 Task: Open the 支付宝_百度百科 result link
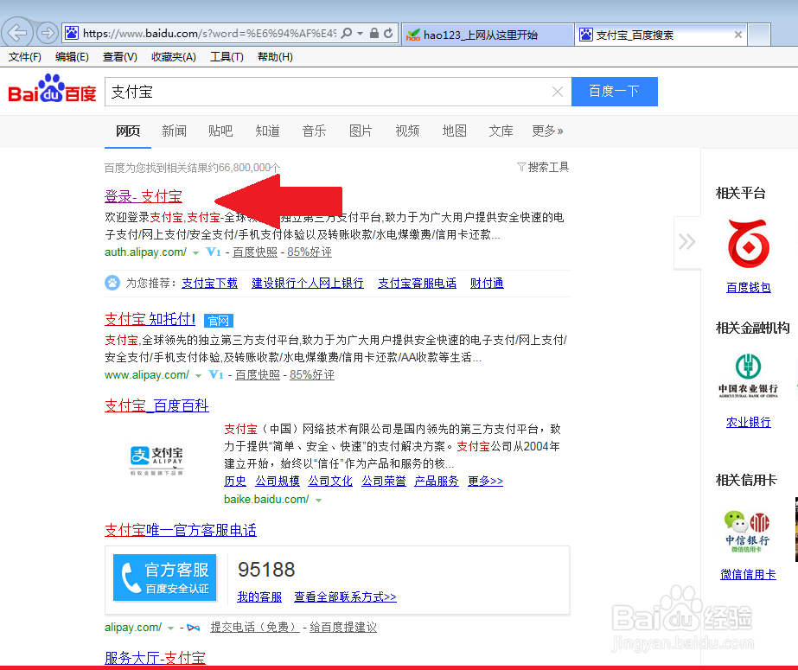156,405
